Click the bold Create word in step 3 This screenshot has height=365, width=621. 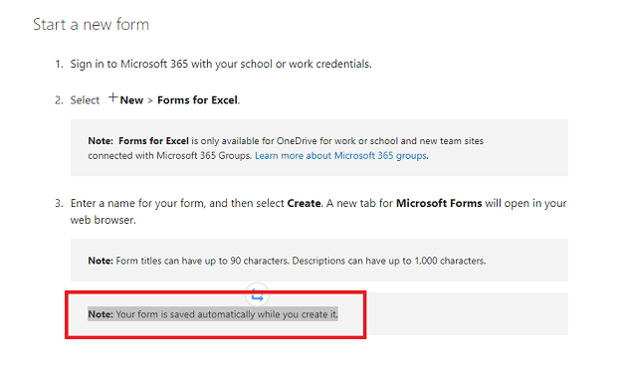[x=304, y=203]
